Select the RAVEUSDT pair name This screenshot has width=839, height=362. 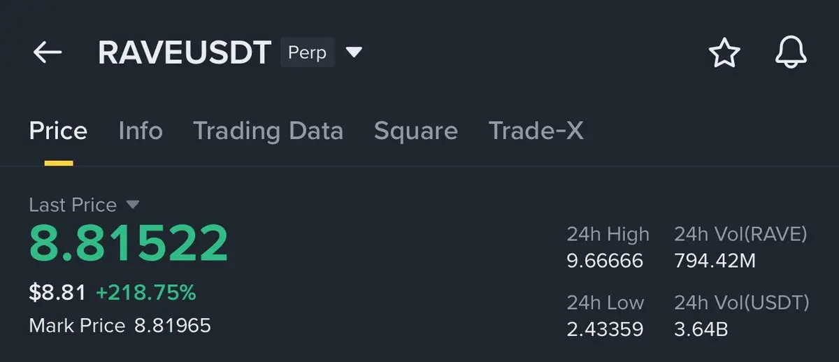[x=185, y=53]
